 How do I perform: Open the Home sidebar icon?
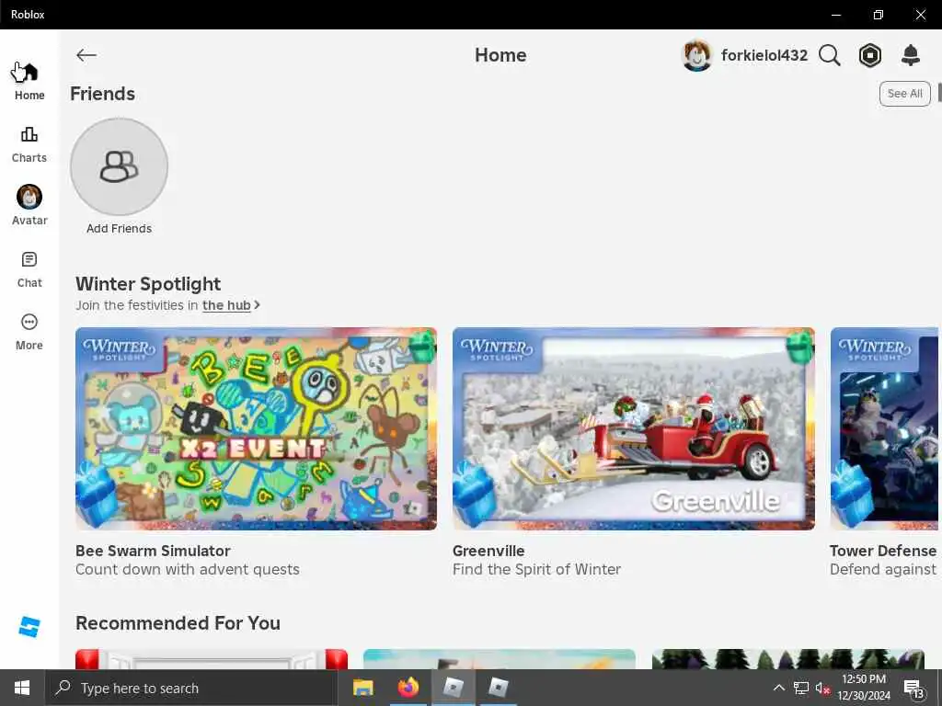pyautogui.click(x=29, y=73)
